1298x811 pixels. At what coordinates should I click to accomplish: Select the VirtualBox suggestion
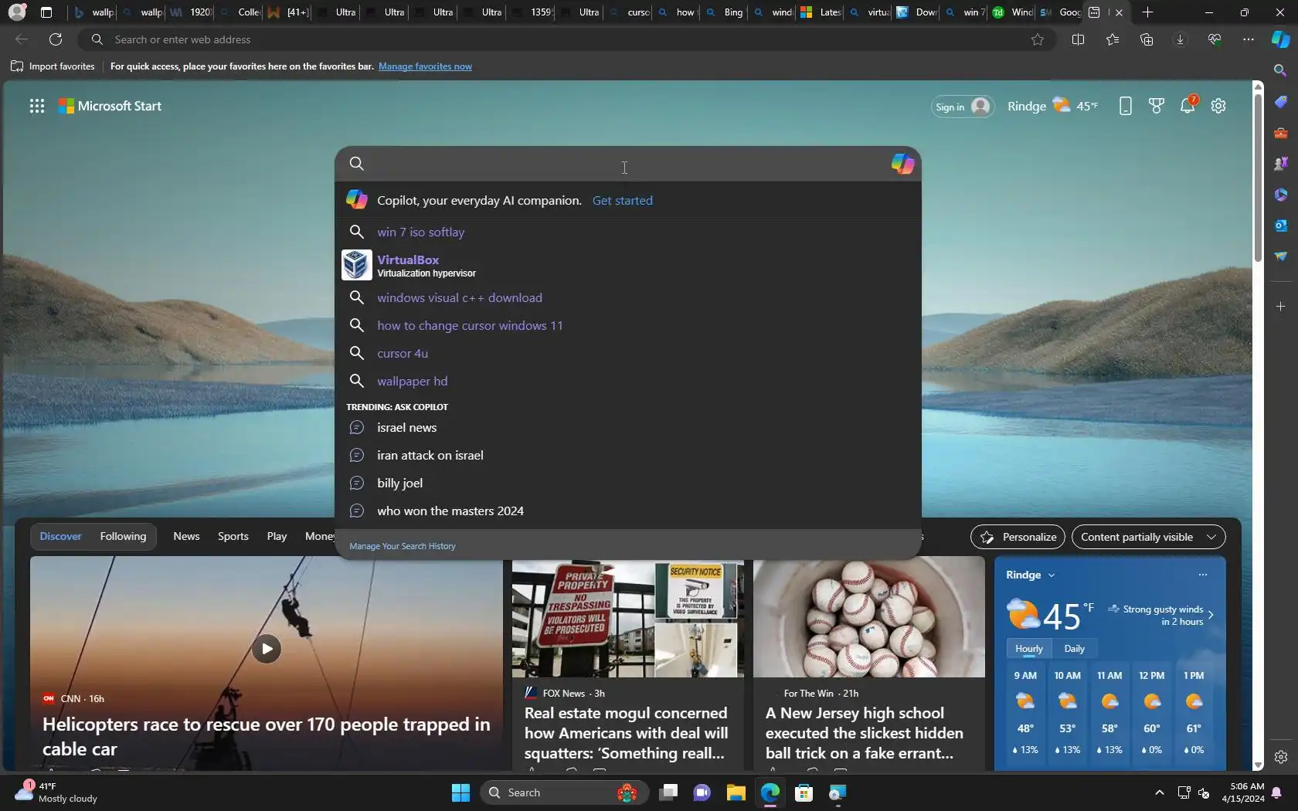click(628, 265)
